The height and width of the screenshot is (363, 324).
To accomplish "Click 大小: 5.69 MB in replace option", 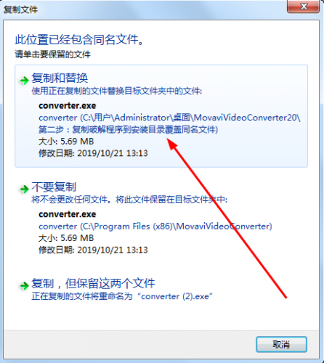I will (66, 142).
